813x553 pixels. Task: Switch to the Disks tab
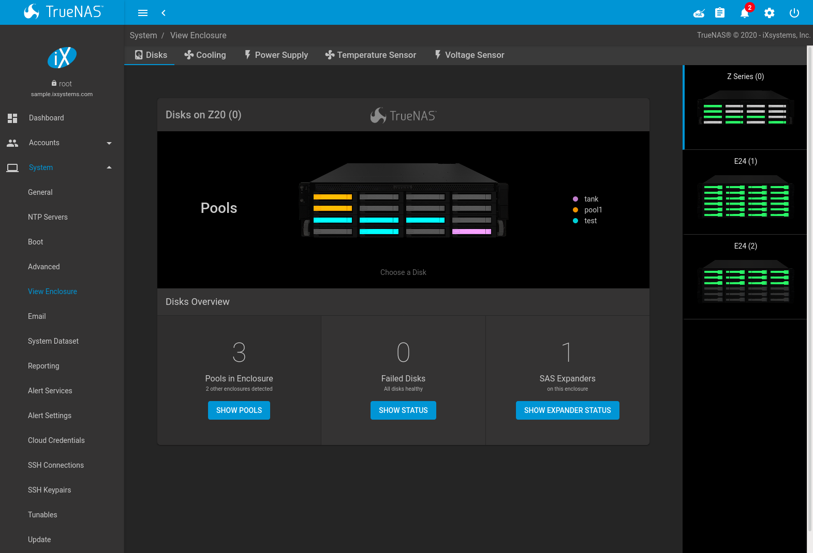pyautogui.click(x=151, y=55)
